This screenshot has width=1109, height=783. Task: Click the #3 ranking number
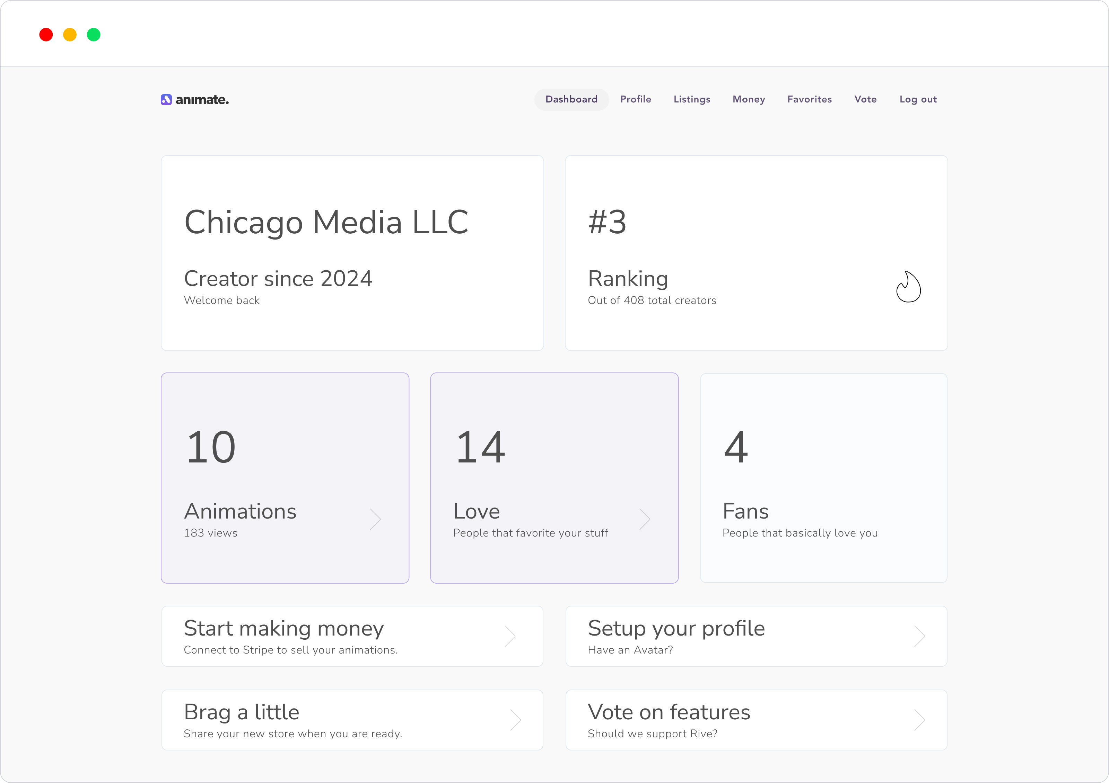point(607,223)
